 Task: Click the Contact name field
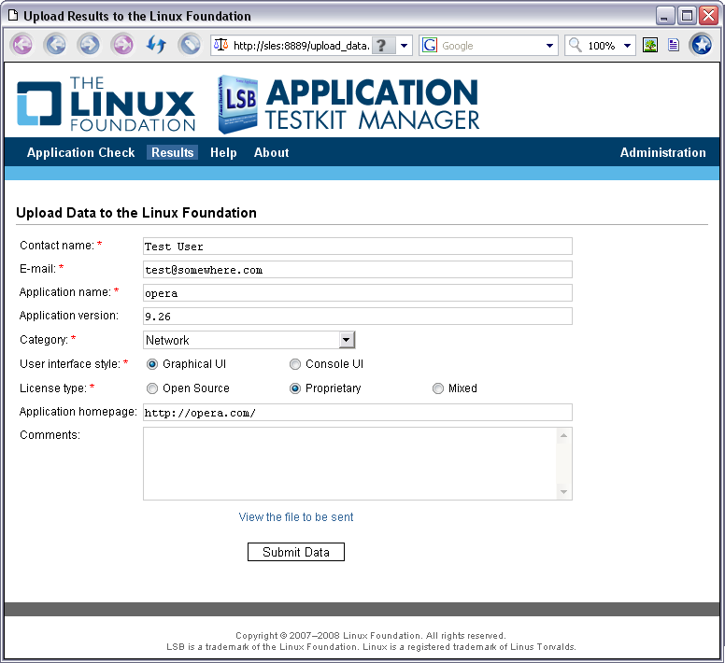[x=358, y=247]
